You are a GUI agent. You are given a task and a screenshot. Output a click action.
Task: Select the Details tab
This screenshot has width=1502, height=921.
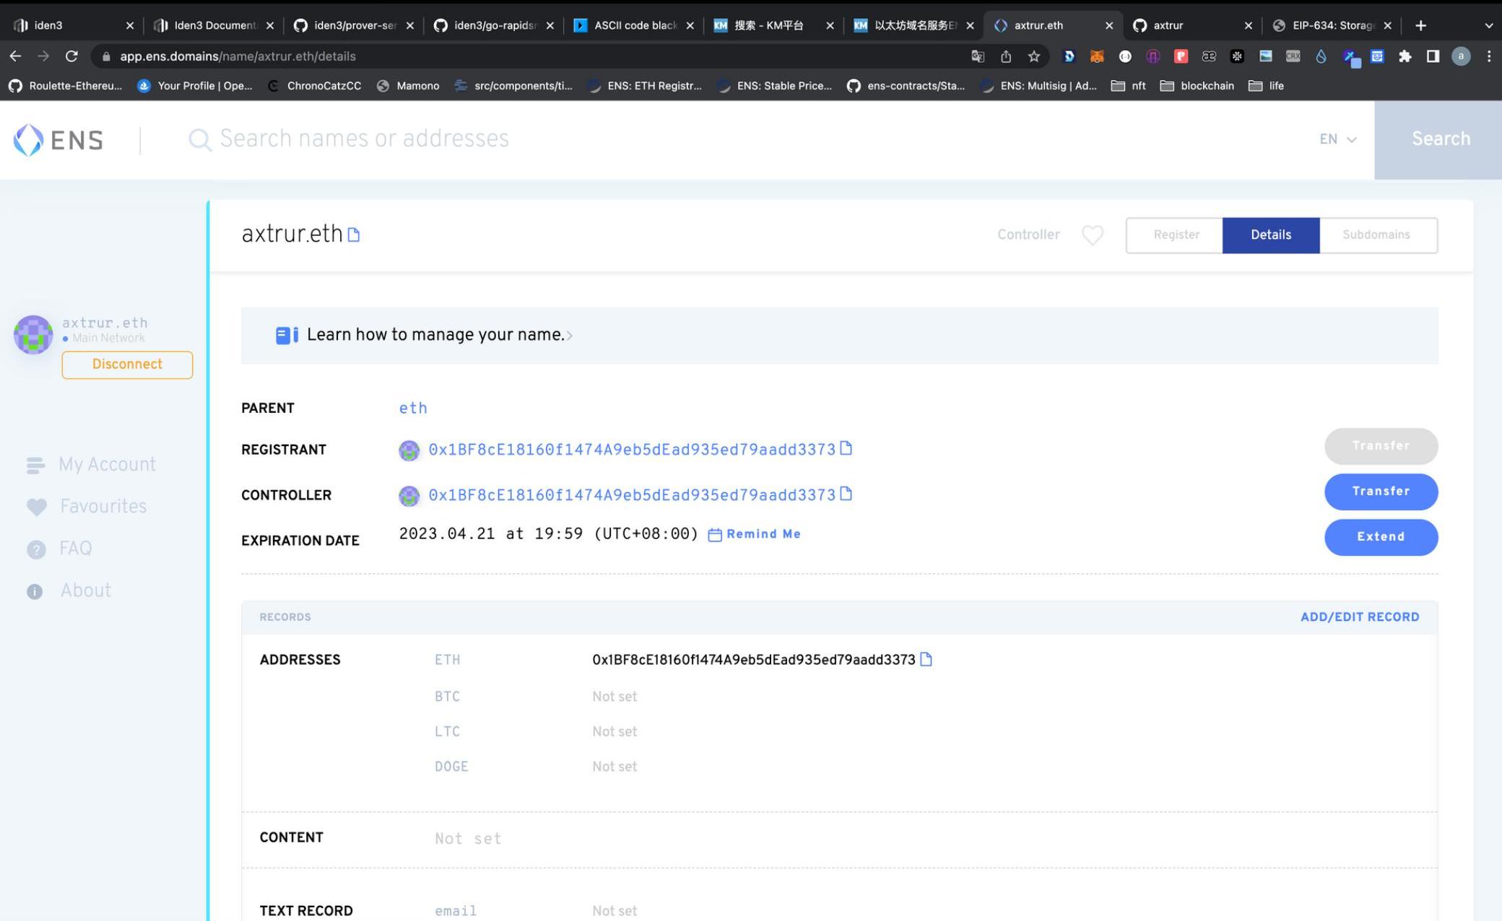pyautogui.click(x=1271, y=235)
